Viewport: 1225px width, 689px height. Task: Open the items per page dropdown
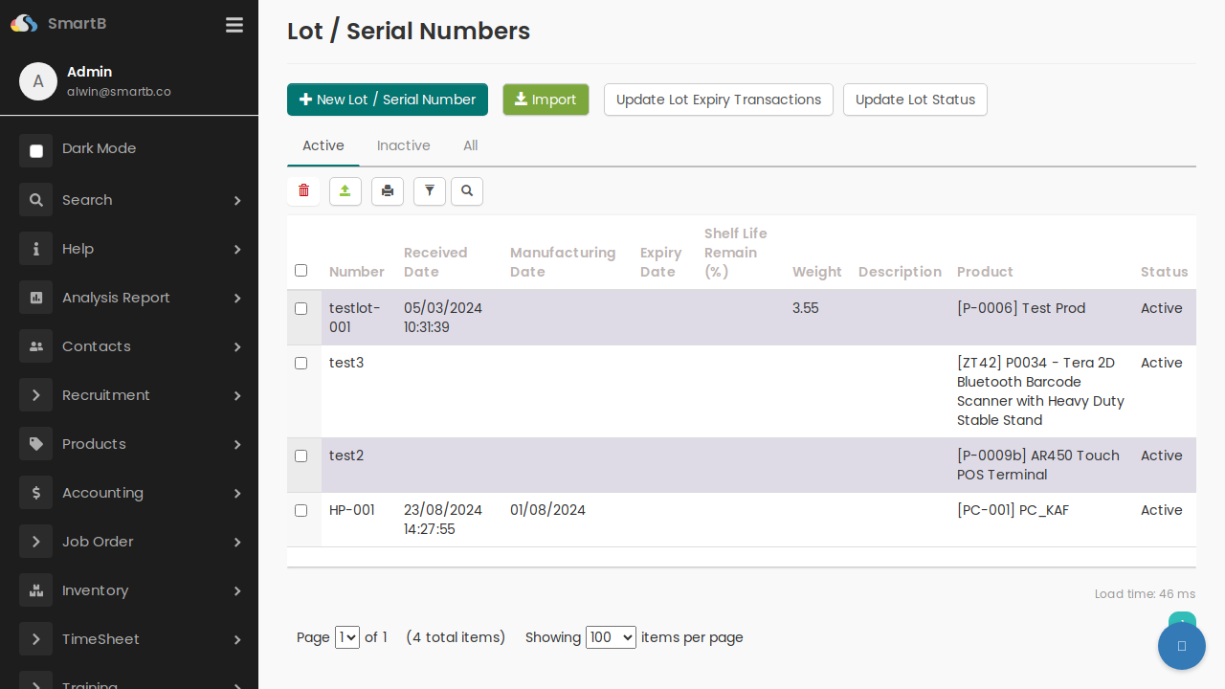click(611, 636)
